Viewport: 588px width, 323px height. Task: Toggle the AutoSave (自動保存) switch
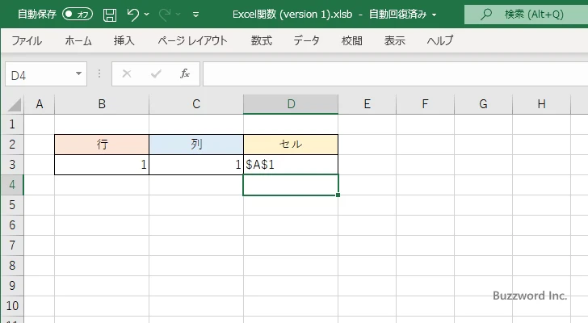(78, 15)
